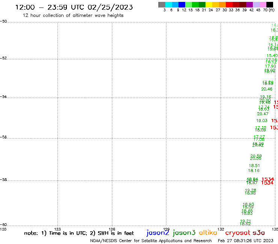
Task: Click the wave height value 17.90
Action: (270, 66)
